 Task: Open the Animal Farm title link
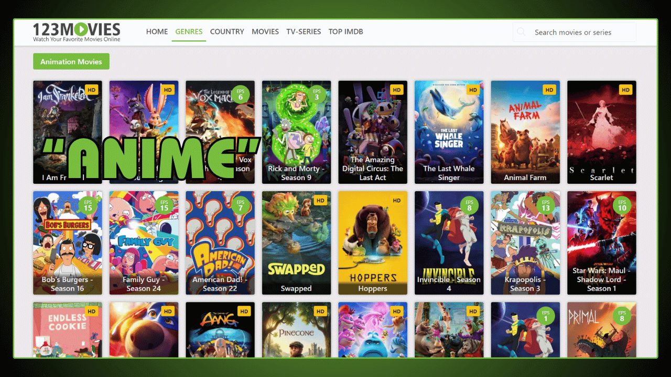(x=525, y=178)
